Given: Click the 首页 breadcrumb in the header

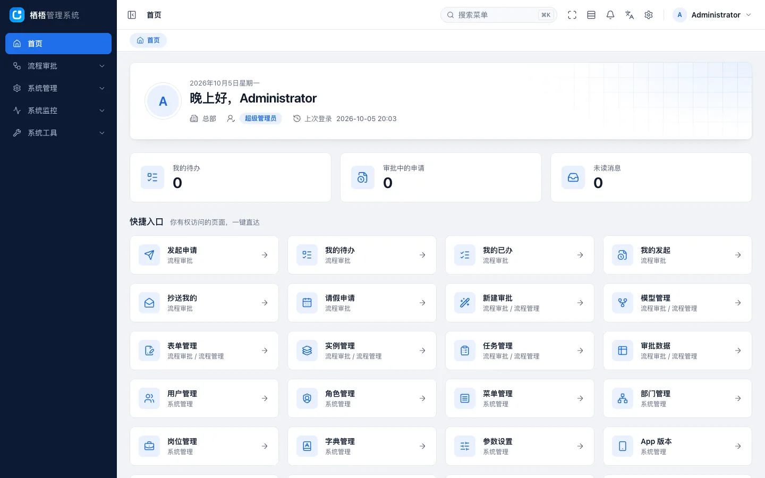Looking at the screenshot, I should pyautogui.click(x=154, y=15).
